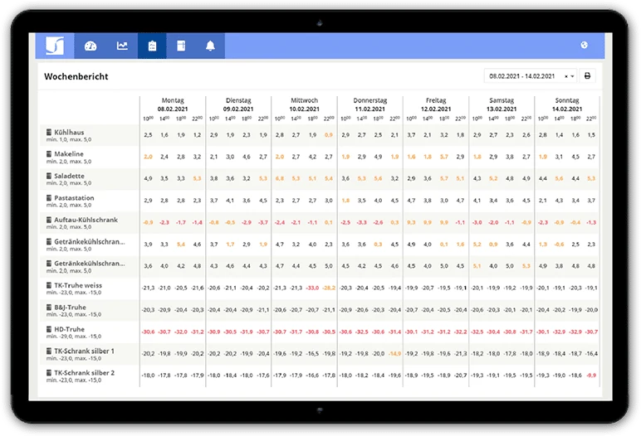641x436 pixels.
Task: Click HD-Truhe limits min. -29,0, max. -15,0
Action: point(74,337)
